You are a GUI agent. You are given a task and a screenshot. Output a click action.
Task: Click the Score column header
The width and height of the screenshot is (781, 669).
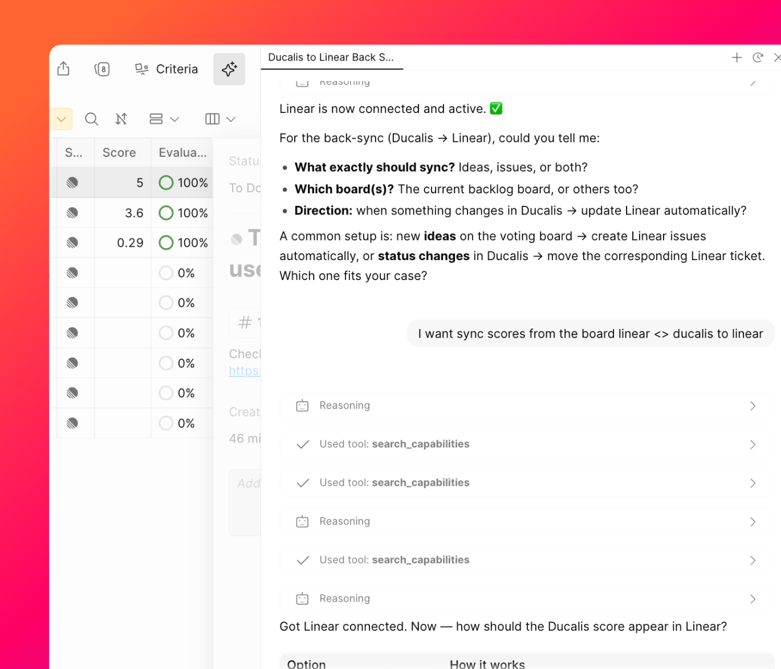[x=119, y=153]
